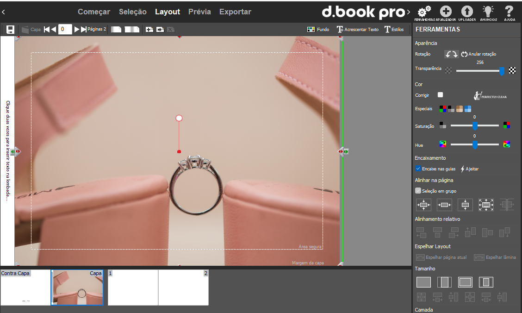Save the project with the floppy disk icon
Viewport: 522px width, 313px height.
point(10,30)
